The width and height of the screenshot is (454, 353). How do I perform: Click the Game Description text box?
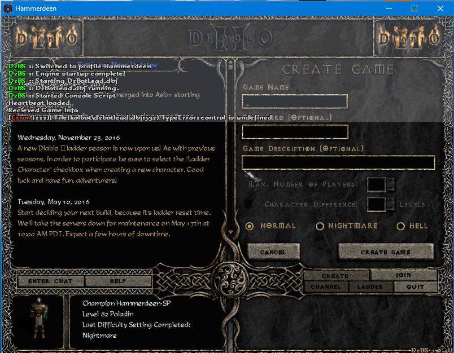(x=338, y=162)
